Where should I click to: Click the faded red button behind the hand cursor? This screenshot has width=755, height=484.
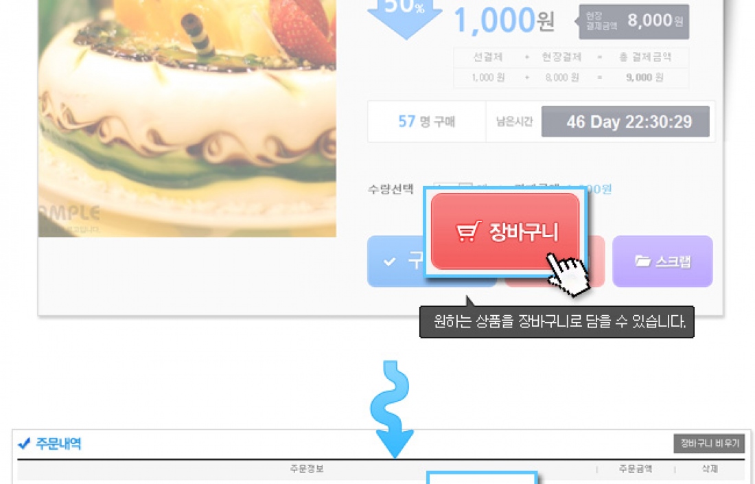(x=595, y=261)
